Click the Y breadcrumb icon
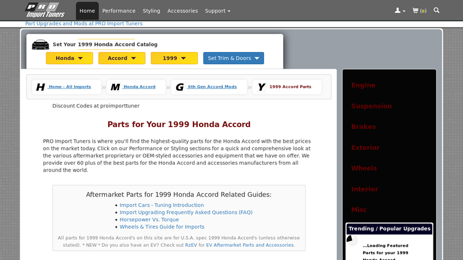This screenshot has width=463, height=260. [x=262, y=87]
